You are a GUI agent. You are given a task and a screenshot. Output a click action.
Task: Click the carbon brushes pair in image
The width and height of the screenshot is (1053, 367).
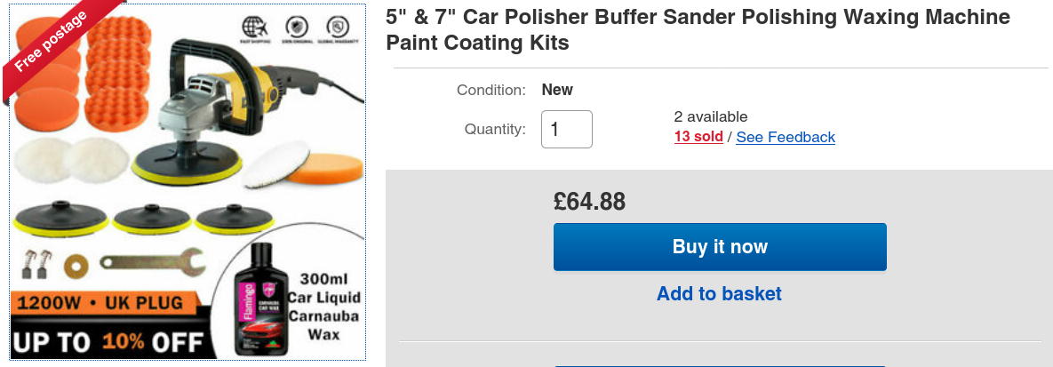[x=33, y=262]
